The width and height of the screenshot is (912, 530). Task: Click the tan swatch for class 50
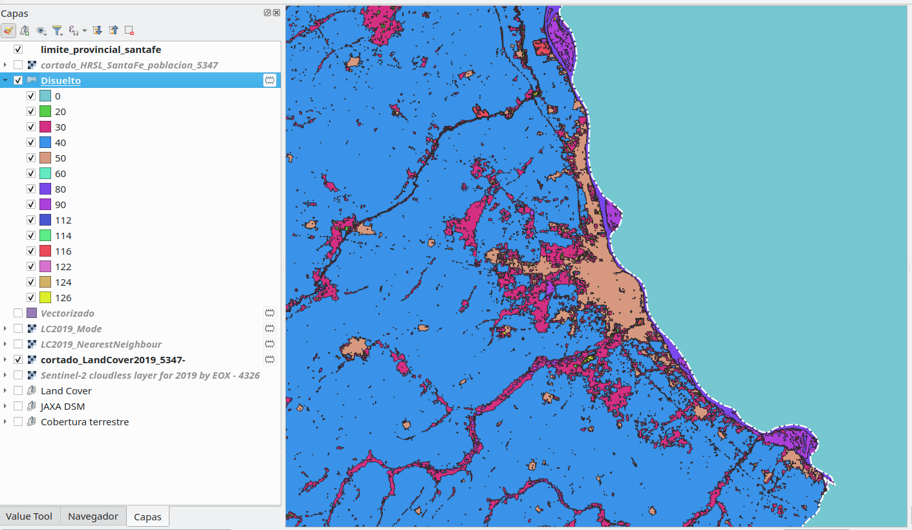pyautogui.click(x=45, y=158)
